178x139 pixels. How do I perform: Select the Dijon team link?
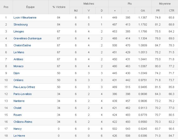[17, 73]
